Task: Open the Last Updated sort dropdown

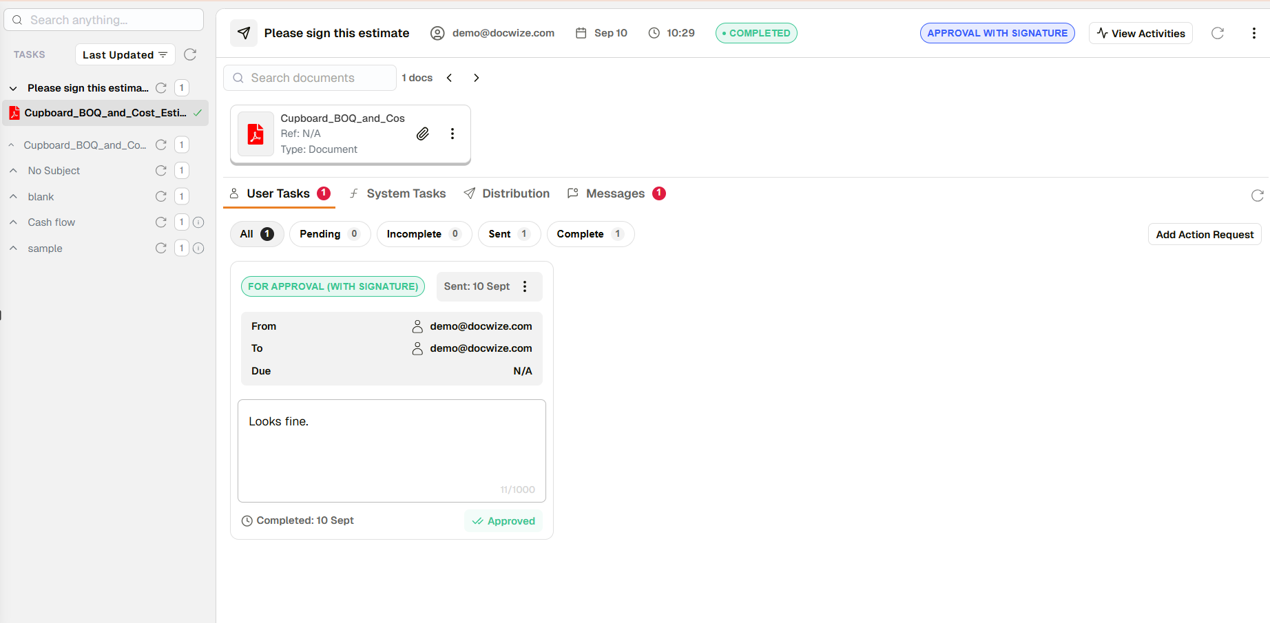Action: pyautogui.click(x=125, y=54)
